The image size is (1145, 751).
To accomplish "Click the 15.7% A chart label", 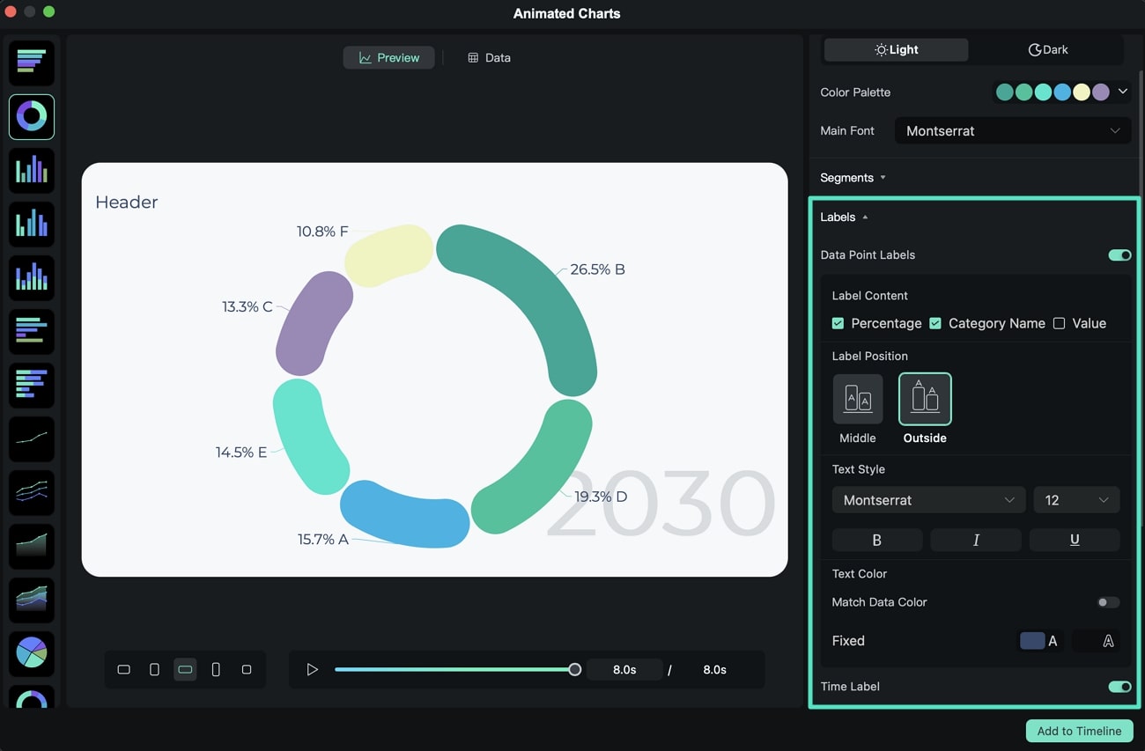I will [323, 539].
